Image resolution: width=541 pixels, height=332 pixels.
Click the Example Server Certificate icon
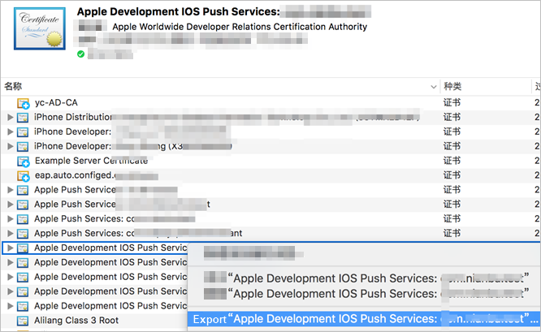coord(23,161)
